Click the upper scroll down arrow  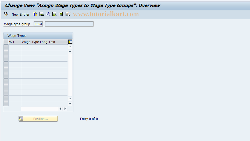(70, 52)
